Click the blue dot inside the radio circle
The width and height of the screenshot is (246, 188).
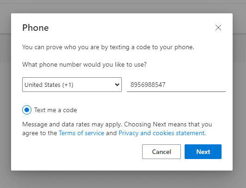pos(27,110)
